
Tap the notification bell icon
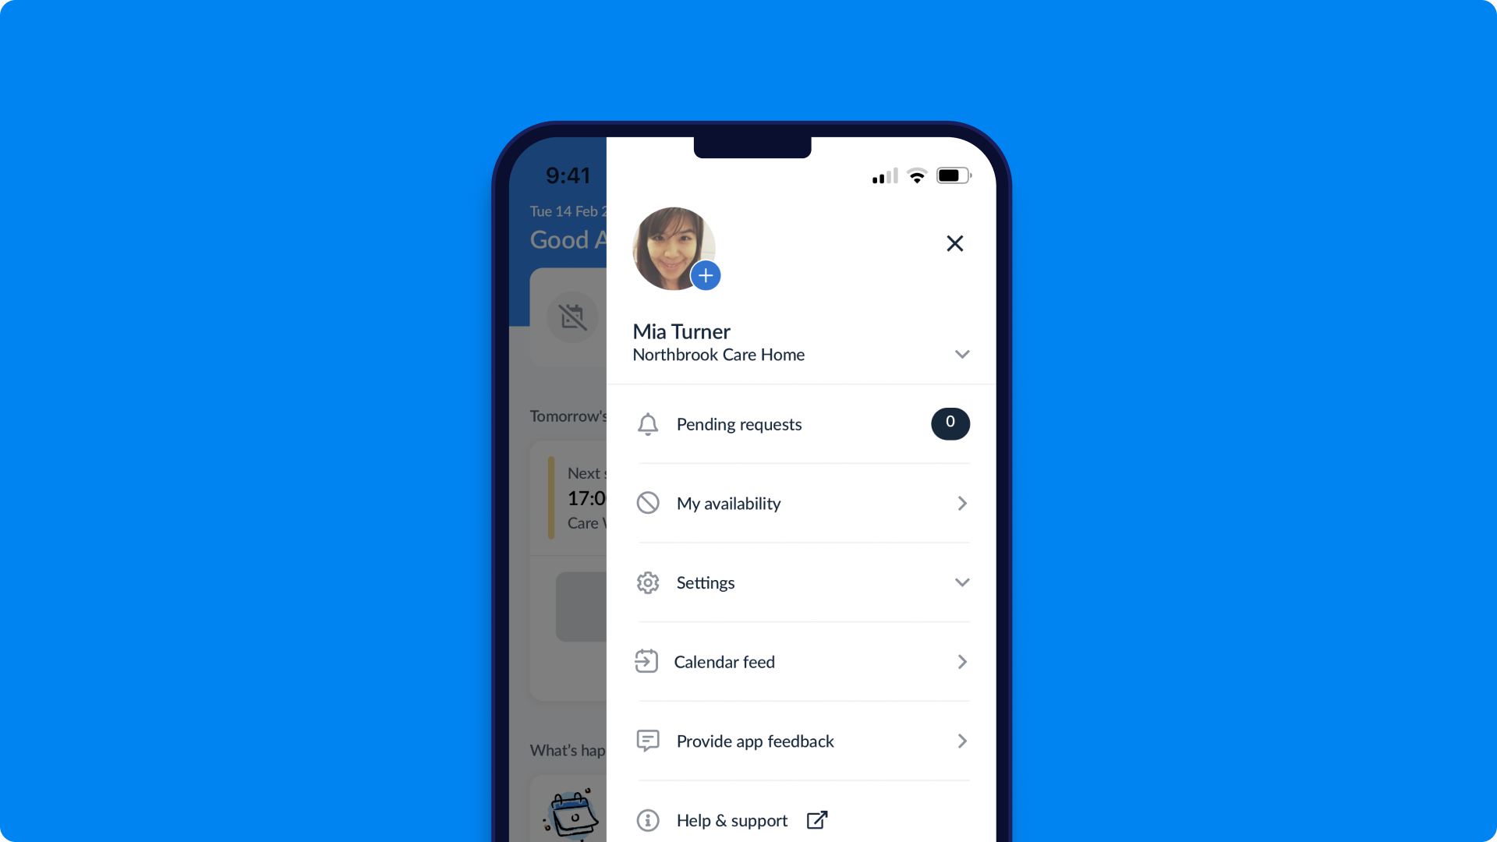pos(646,423)
